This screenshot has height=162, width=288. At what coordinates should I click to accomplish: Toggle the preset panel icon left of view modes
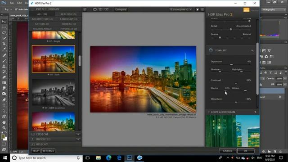(x=85, y=9)
